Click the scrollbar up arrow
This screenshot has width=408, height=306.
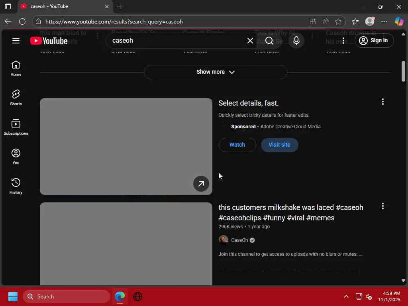tap(403, 34)
